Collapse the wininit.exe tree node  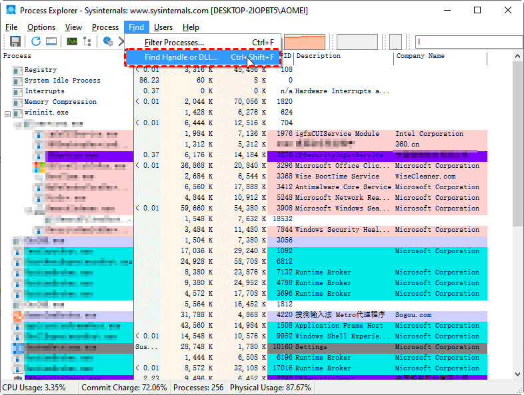tap(7, 114)
